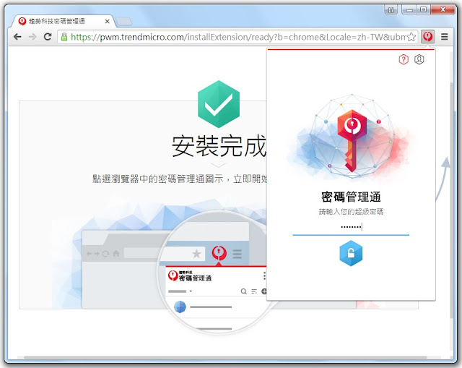Click the green padlock security icon in the address bar
This screenshot has width=462, height=368.
[x=64, y=37]
